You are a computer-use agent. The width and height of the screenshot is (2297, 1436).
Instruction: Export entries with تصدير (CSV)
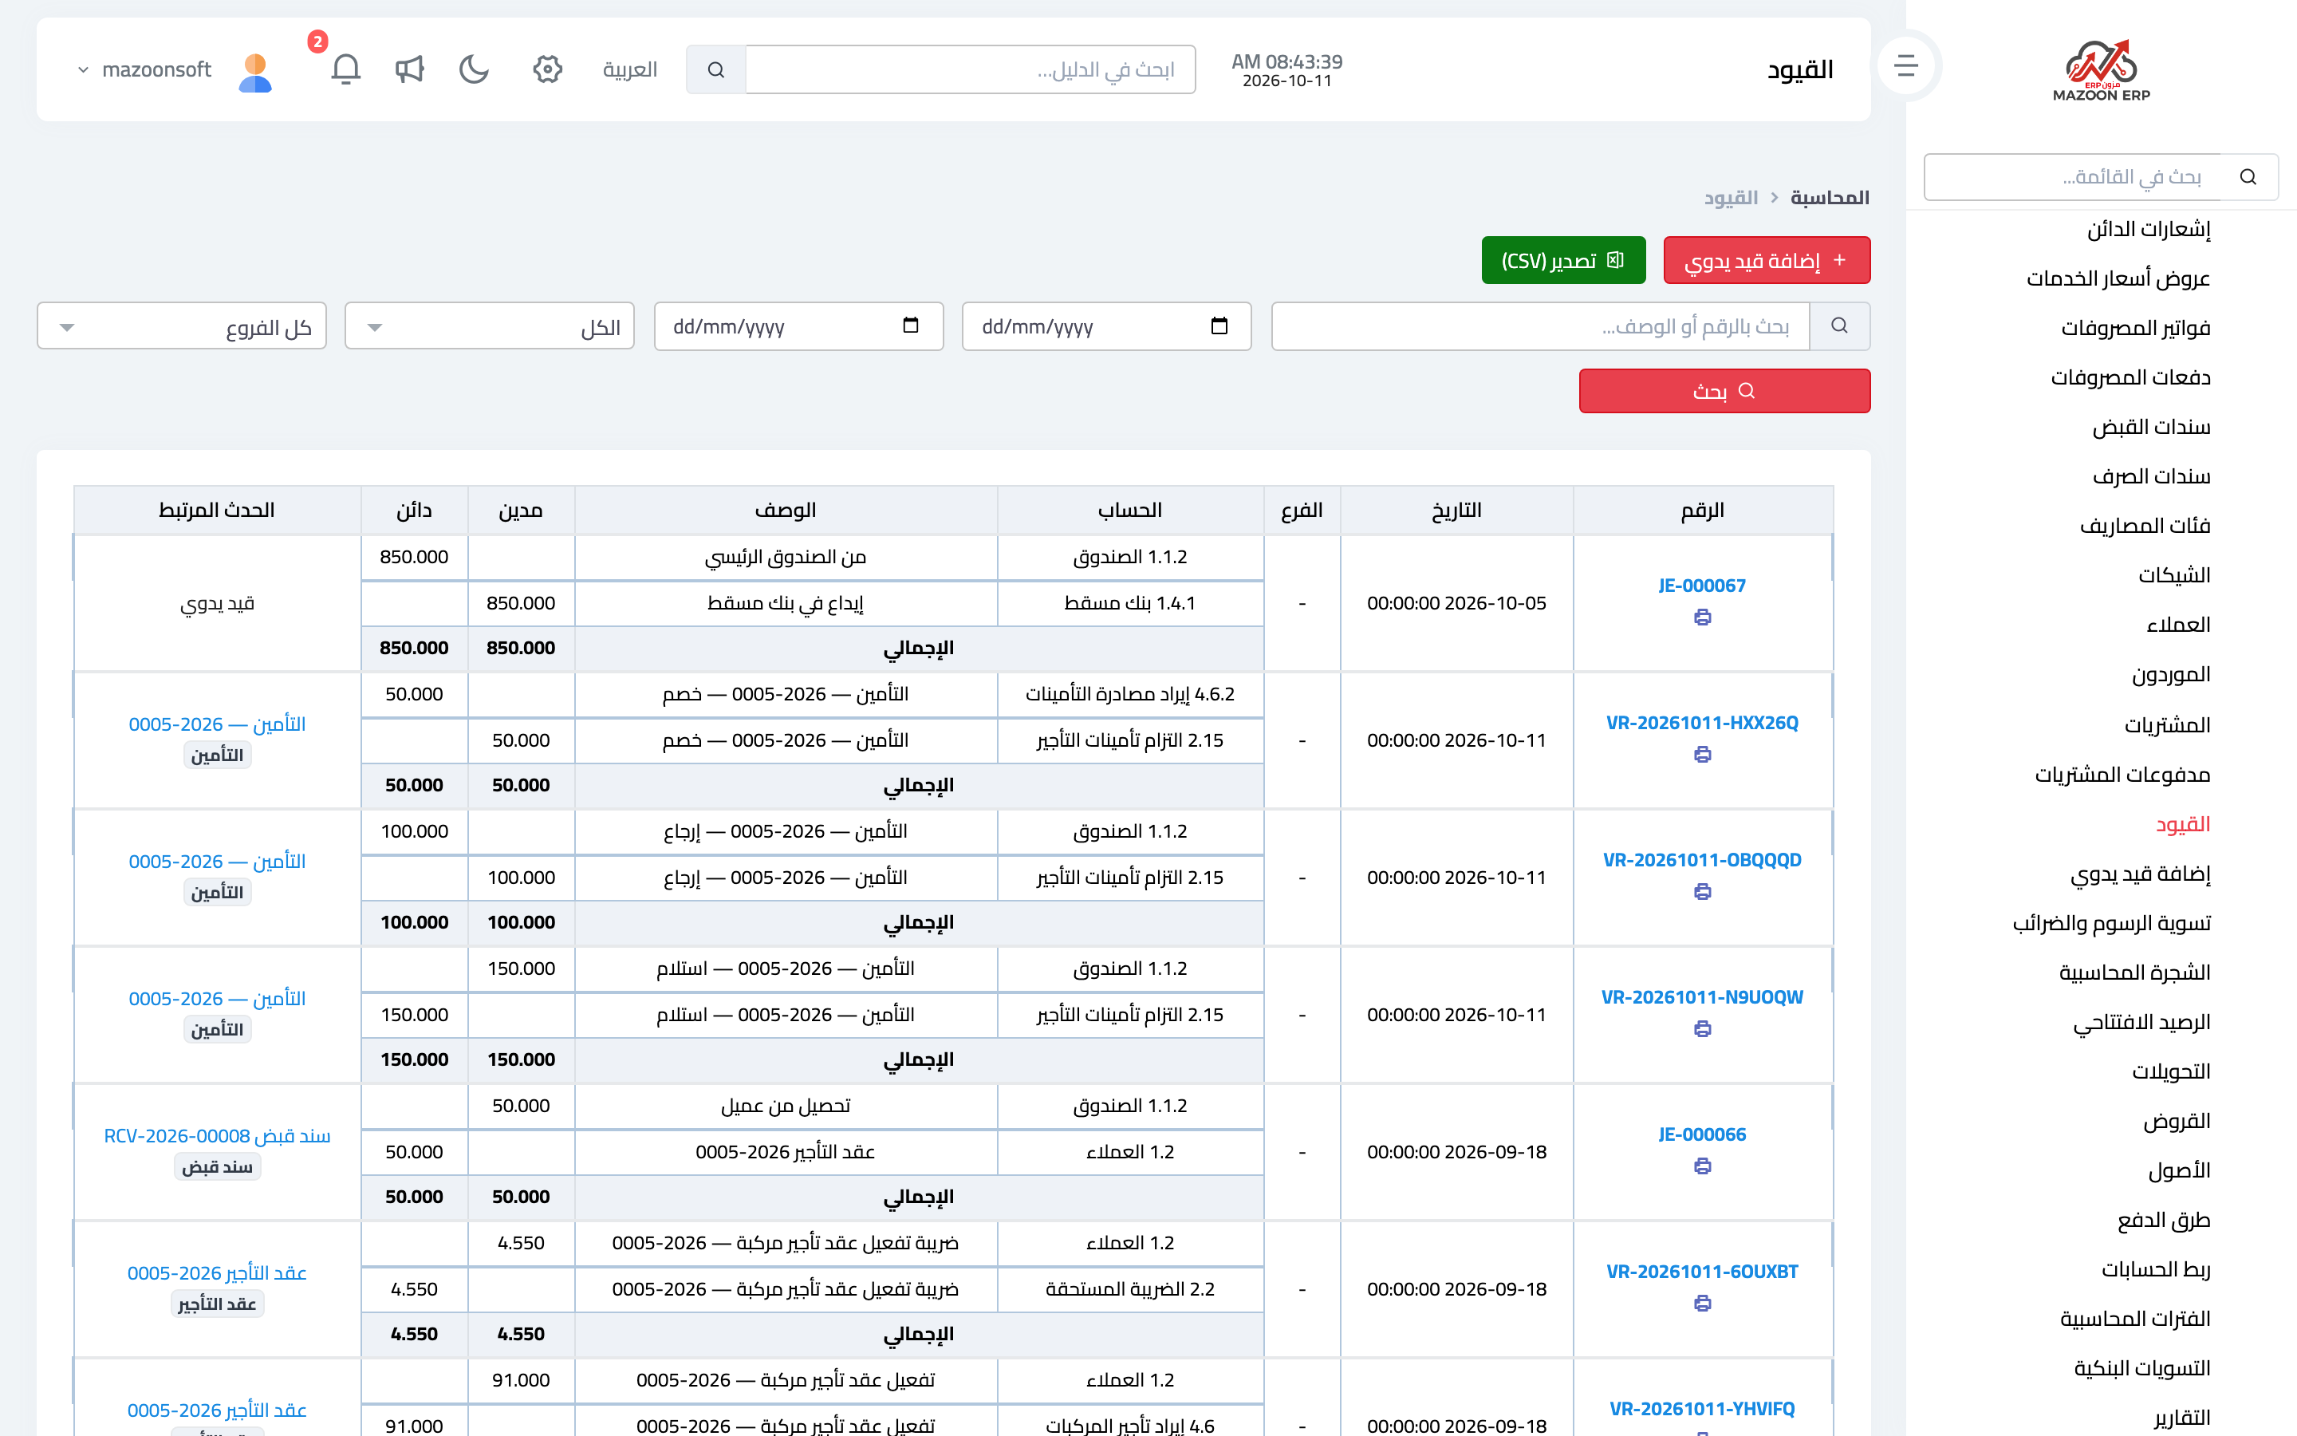click(1563, 260)
